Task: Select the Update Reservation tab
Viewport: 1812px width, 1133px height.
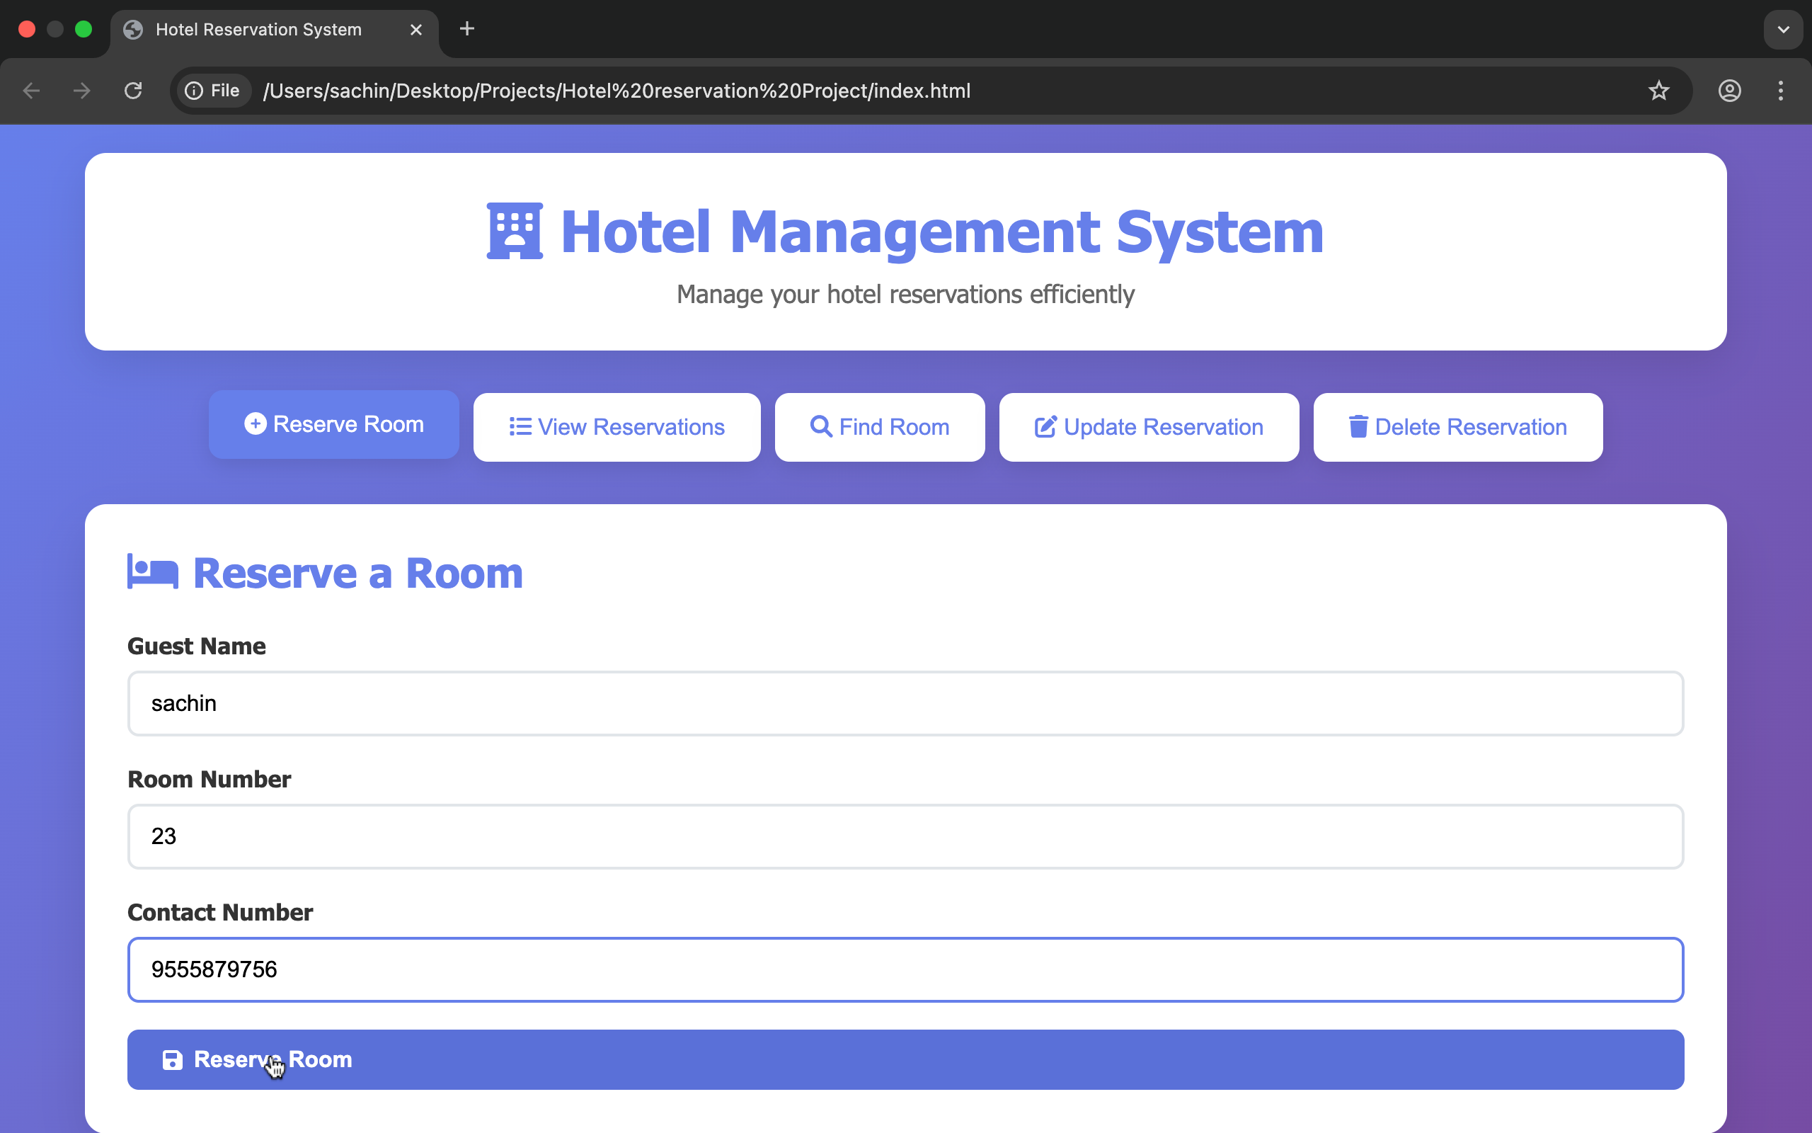Action: (x=1149, y=427)
